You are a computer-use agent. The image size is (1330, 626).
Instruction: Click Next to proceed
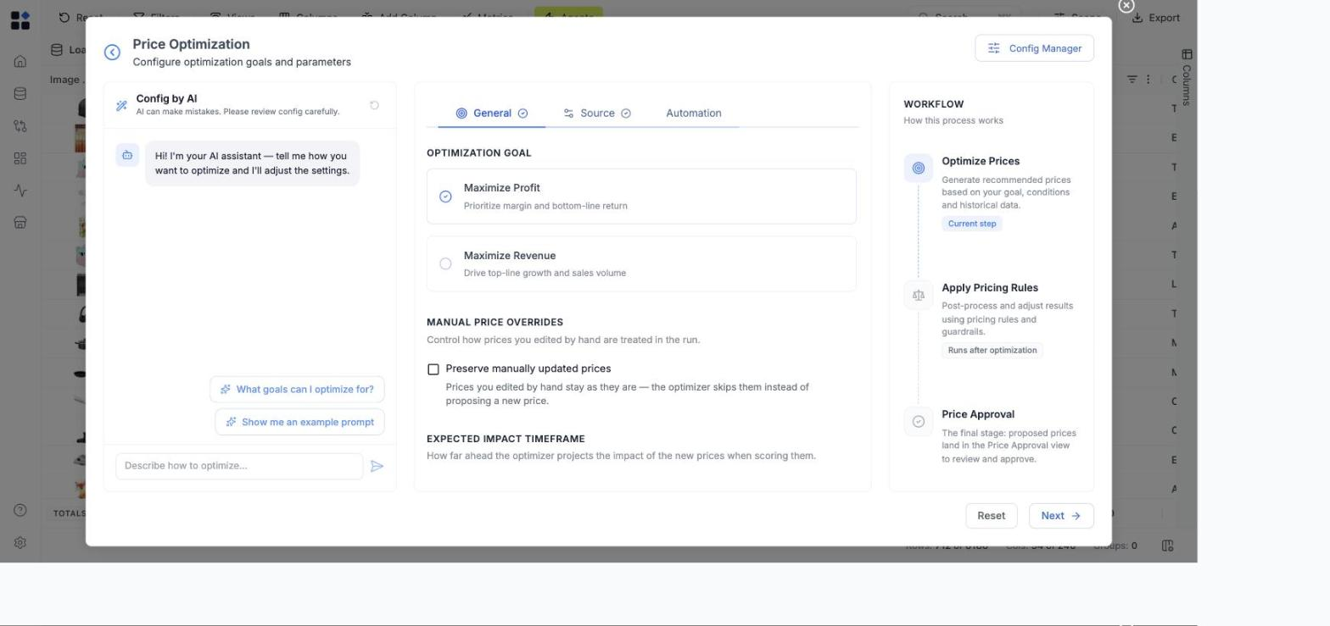click(1061, 516)
